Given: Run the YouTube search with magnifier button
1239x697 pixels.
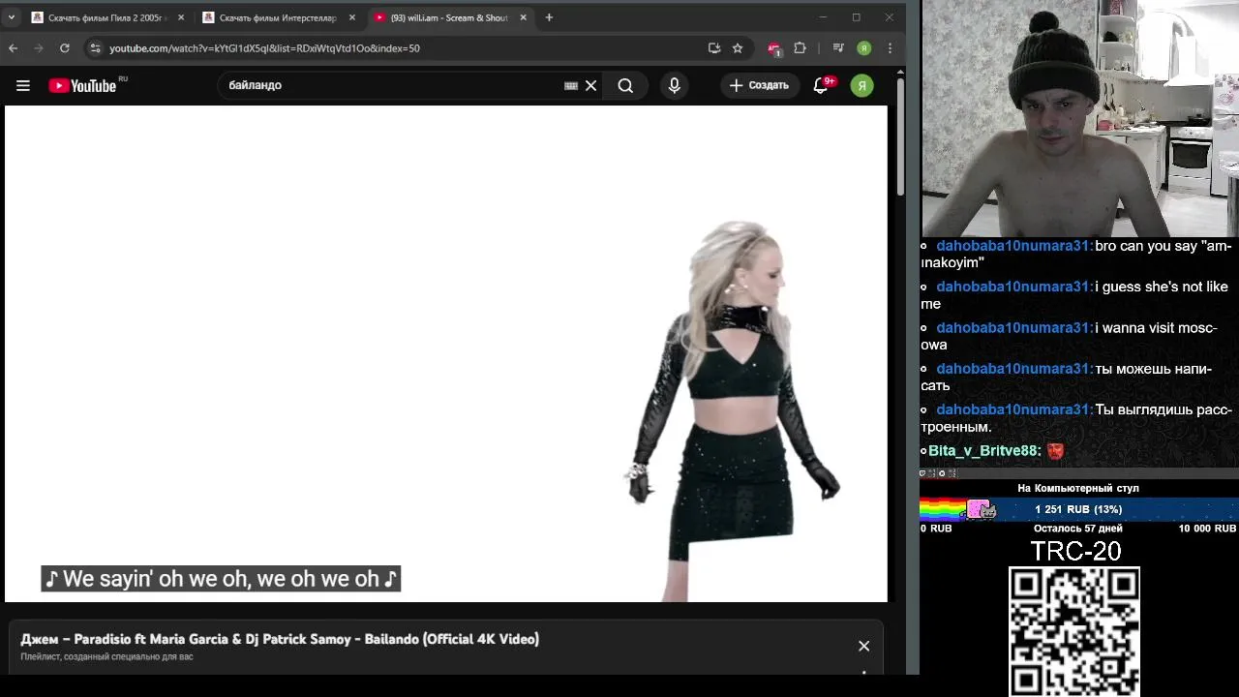Looking at the screenshot, I should point(625,85).
